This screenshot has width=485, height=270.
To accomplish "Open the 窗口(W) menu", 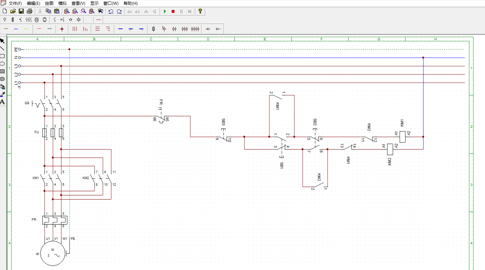I will click(x=111, y=3).
